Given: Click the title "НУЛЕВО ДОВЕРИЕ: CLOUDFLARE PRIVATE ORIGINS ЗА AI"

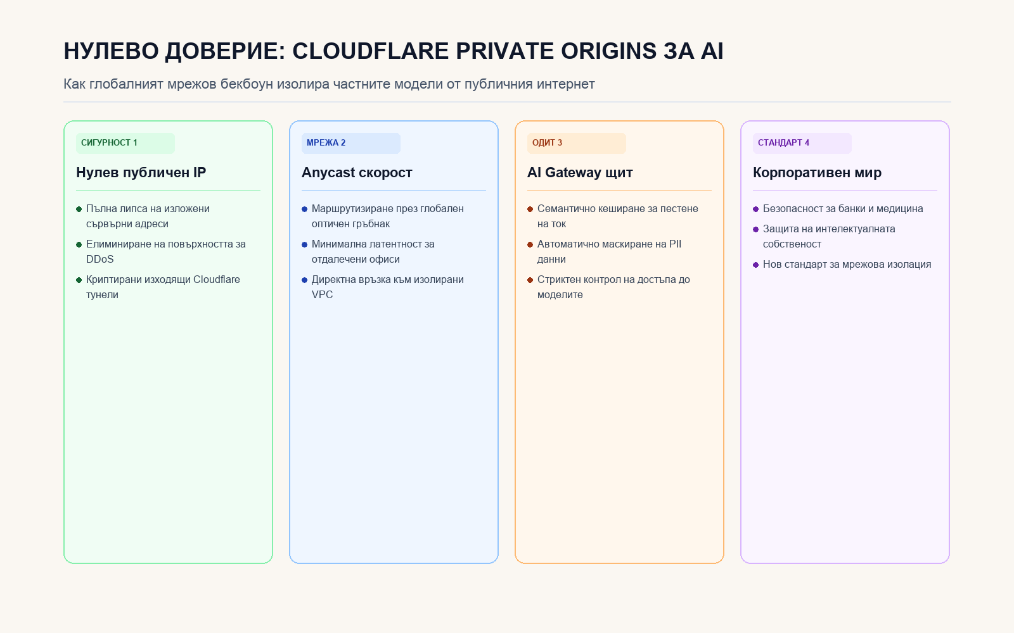Looking at the screenshot, I should [394, 51].
